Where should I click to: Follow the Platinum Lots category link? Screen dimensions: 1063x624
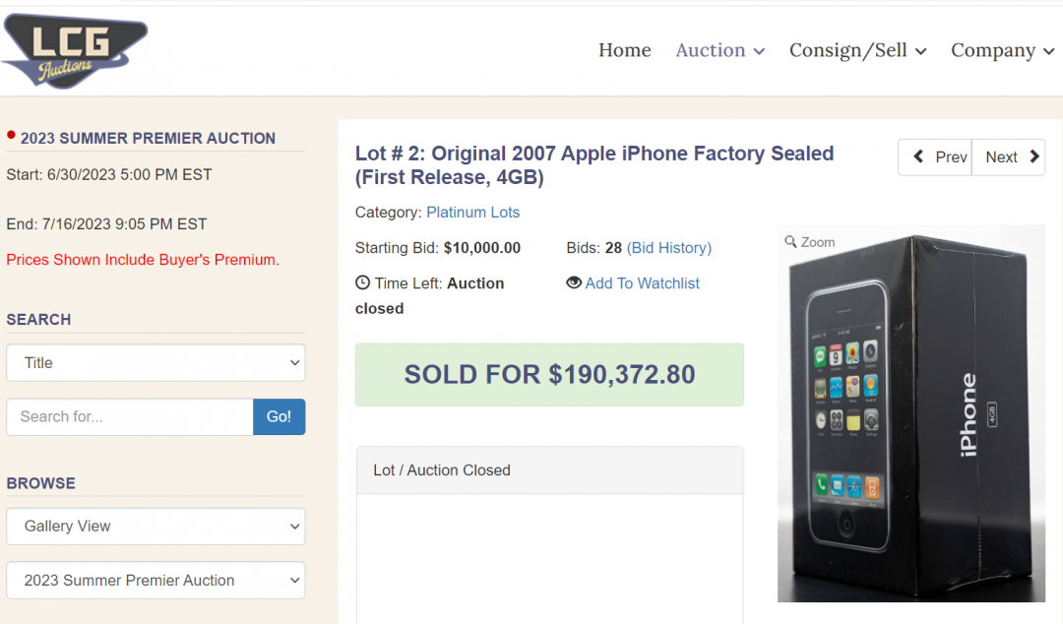[x=472, y=213]
